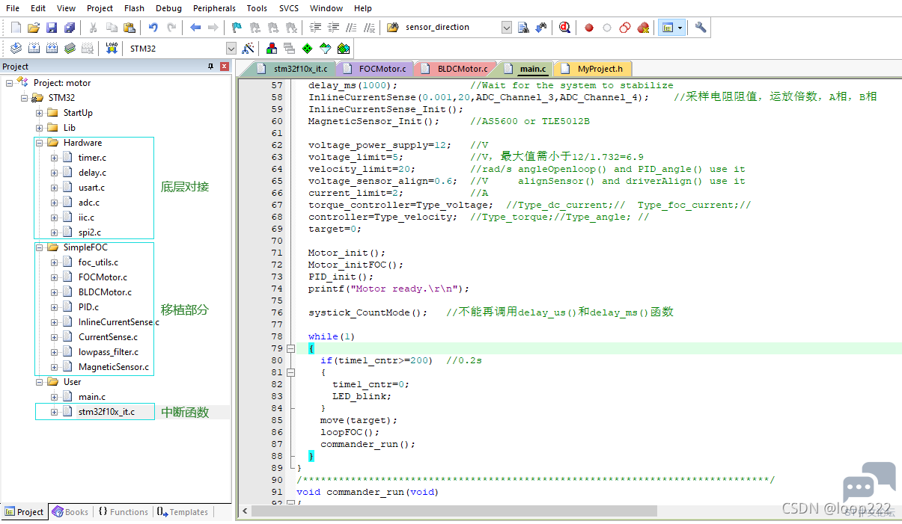Switch to the FOCMotor.c tab

(x=376, y=69)
